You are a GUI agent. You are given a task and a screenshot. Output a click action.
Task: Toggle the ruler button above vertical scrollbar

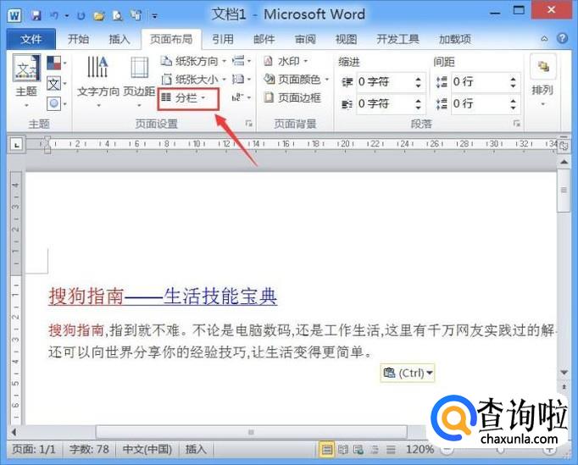(564, 146)
